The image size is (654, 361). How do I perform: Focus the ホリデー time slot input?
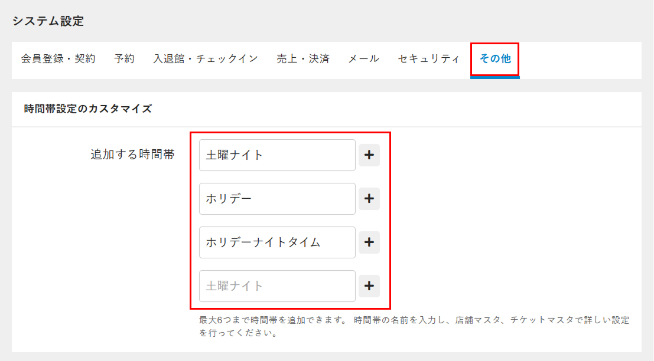point(277,199)
